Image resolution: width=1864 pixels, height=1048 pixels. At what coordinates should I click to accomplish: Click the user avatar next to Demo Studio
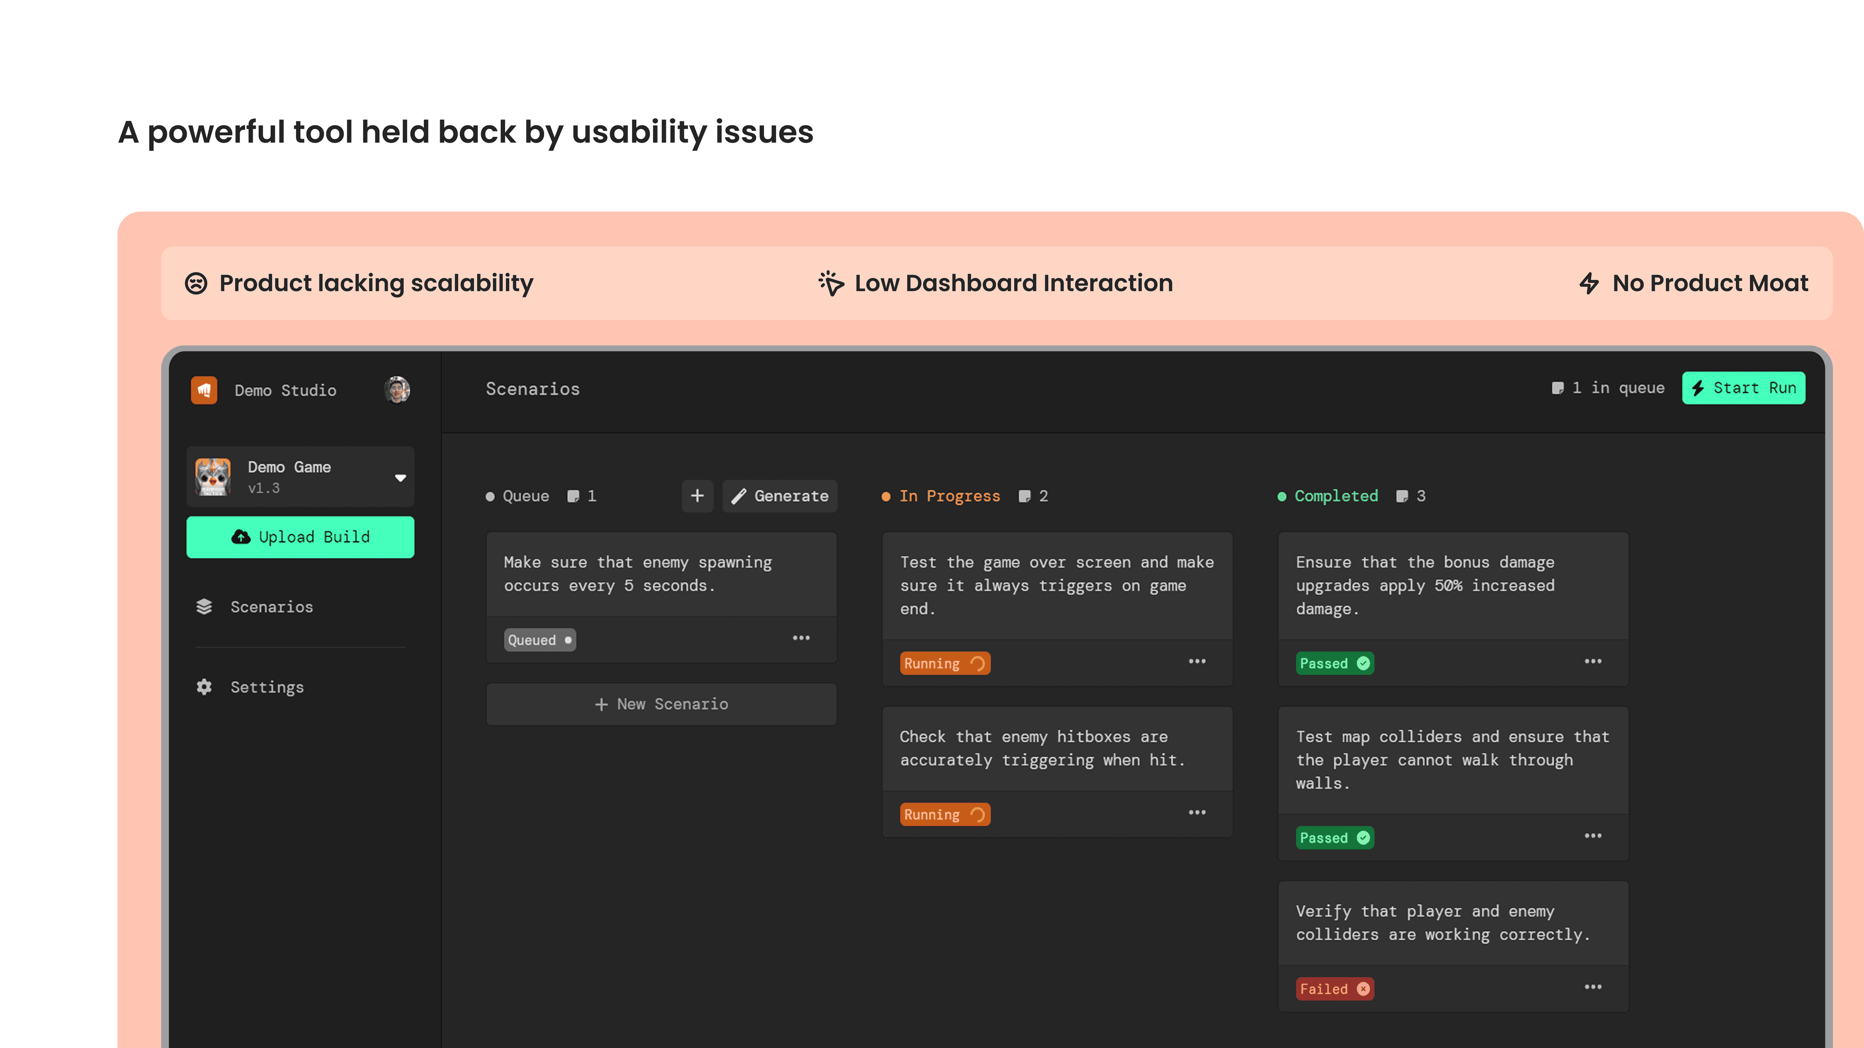(397, 390)
